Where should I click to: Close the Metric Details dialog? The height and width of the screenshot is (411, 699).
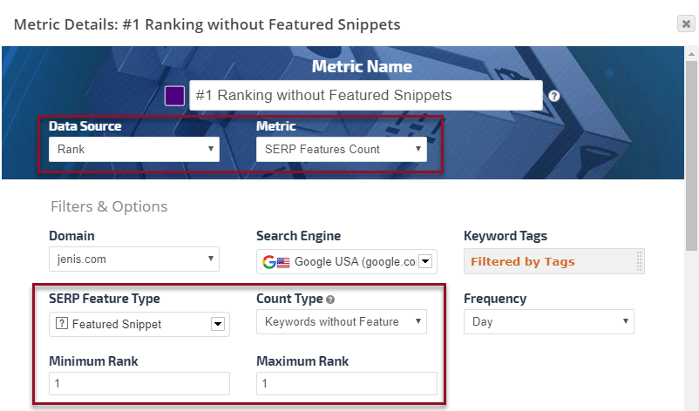(686, 24)
